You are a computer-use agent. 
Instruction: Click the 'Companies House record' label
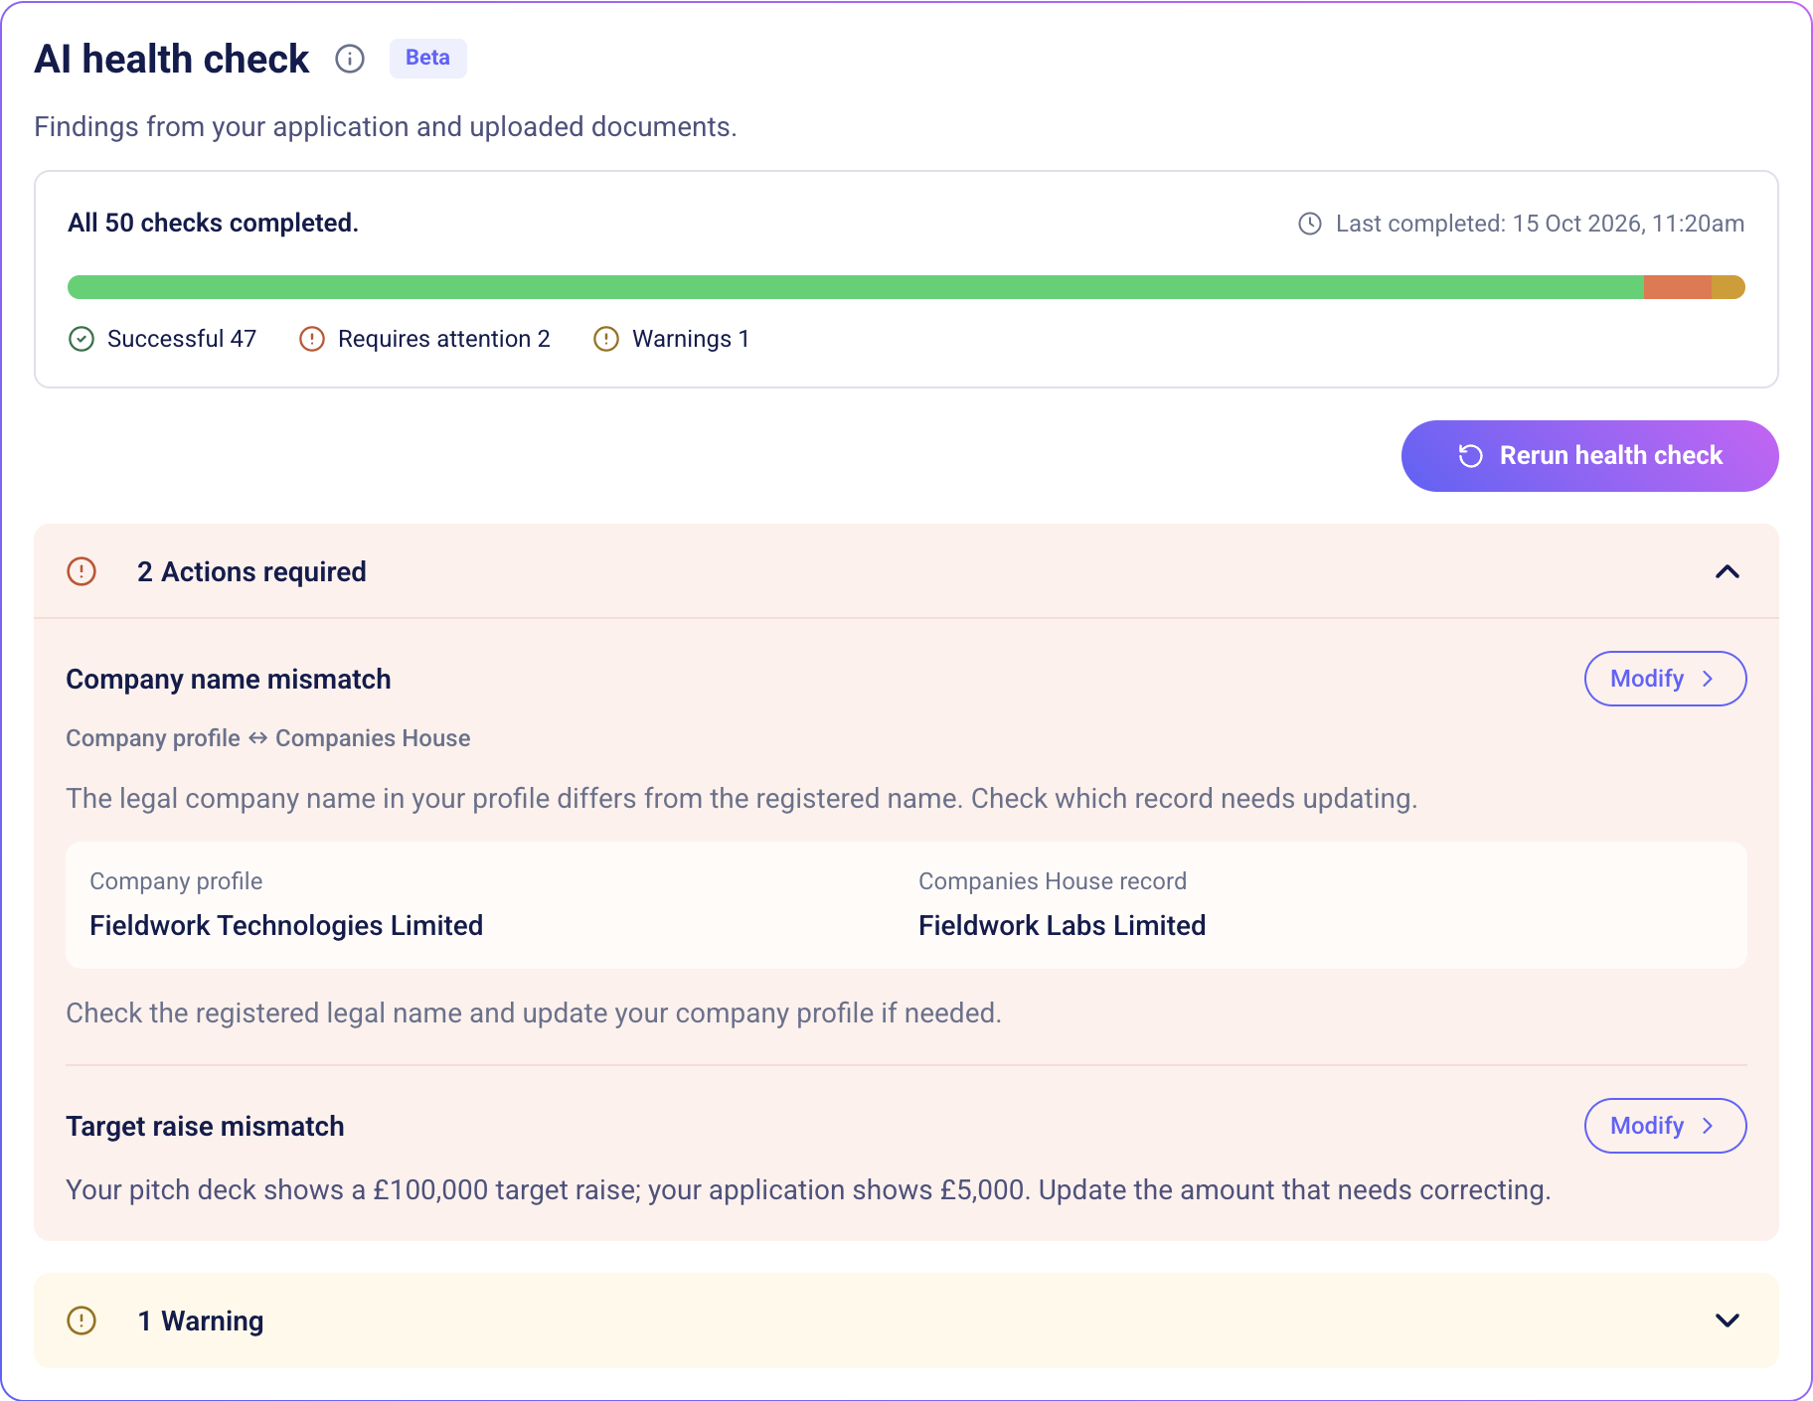pos(1053,881)
